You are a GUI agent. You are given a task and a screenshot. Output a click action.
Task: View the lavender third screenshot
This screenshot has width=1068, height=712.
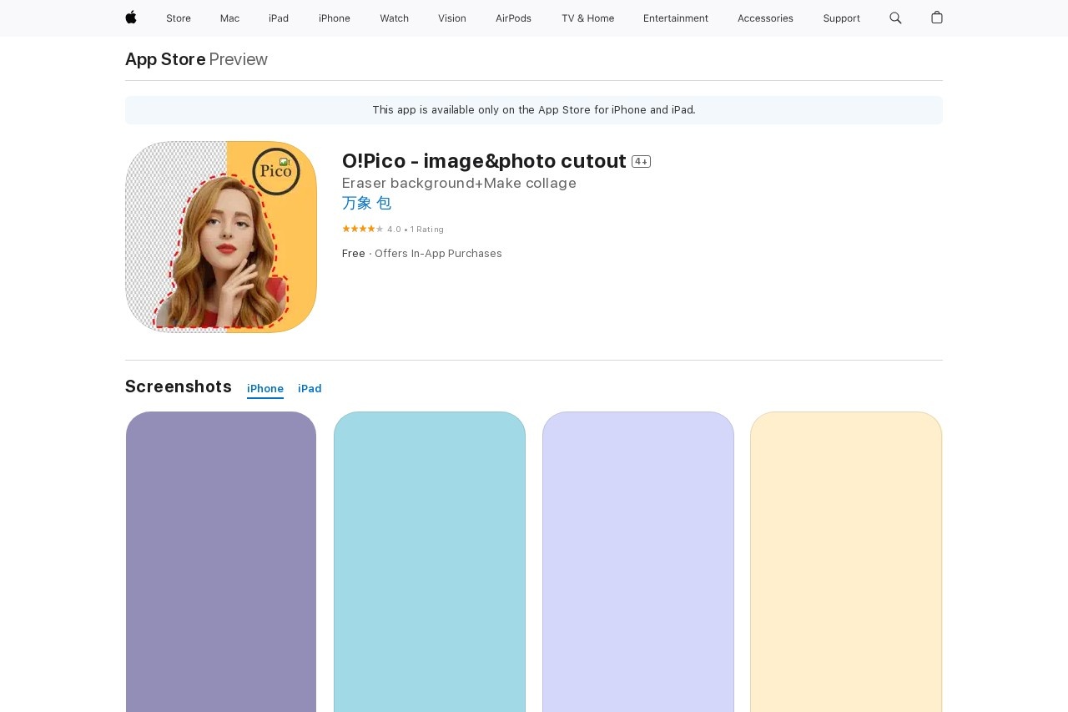click(x=638, y=562)
